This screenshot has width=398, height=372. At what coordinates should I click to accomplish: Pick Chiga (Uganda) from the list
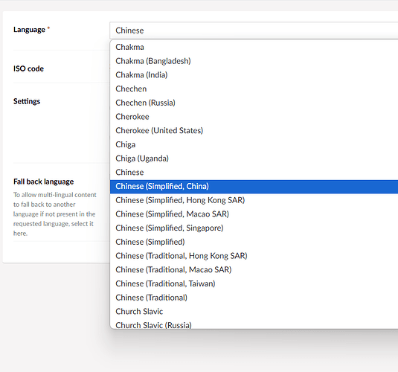(x=254, y=158)
